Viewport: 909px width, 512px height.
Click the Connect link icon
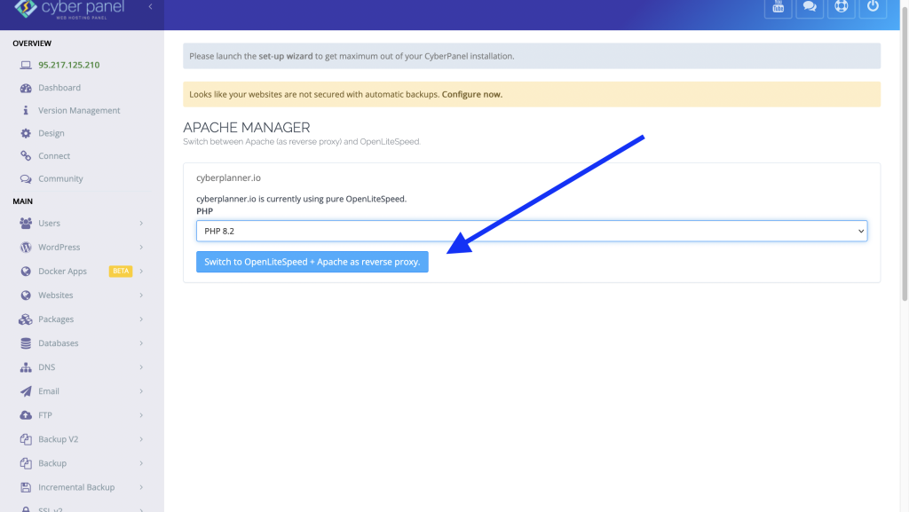tap(26, 156)
